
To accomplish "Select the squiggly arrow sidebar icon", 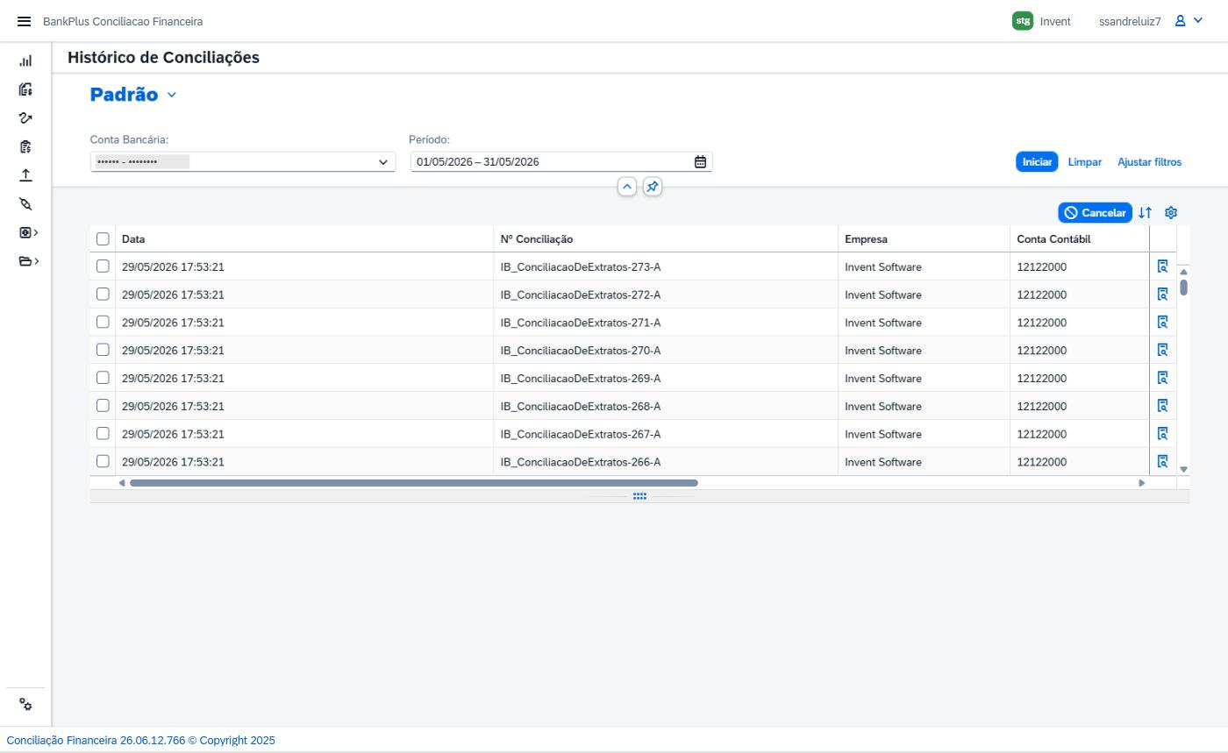I will (x=25, y=118).
